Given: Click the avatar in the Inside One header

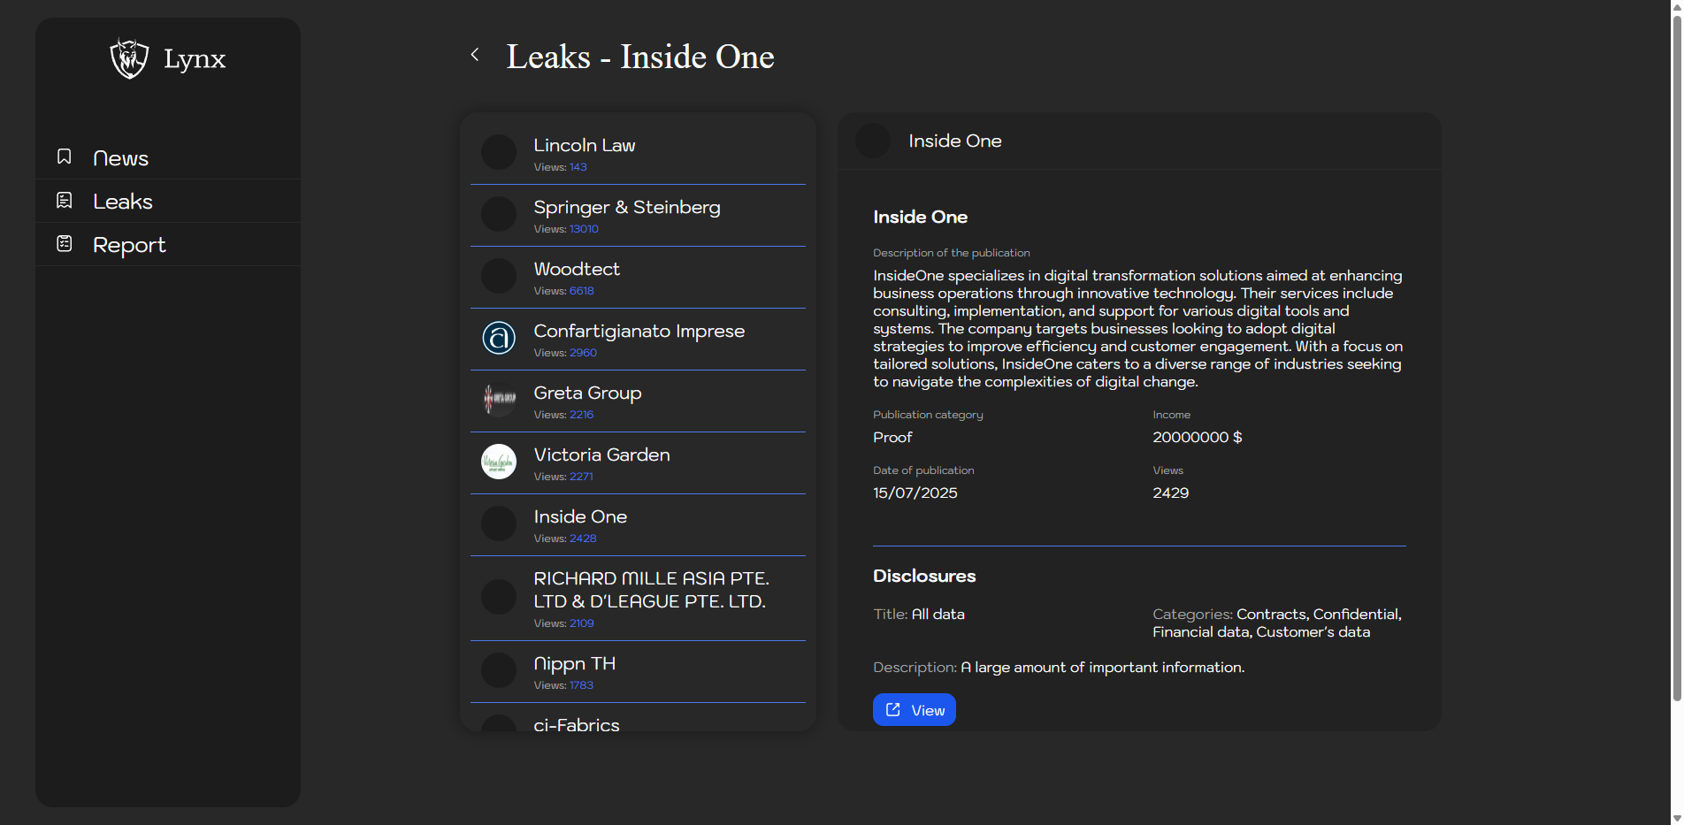Looking at the screenshot, I should pyautogui.click(x=873, y=141).
